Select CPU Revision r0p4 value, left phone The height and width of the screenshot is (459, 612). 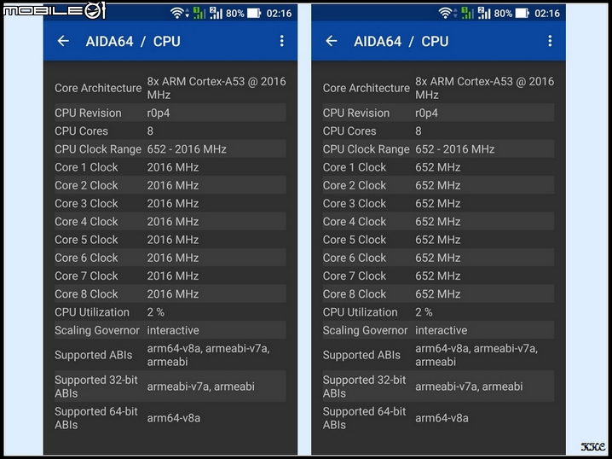tap(159, 113)
